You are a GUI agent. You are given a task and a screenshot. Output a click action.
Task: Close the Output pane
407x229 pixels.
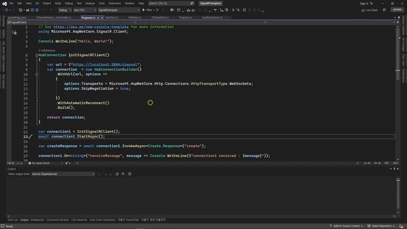tap(398, 169)
